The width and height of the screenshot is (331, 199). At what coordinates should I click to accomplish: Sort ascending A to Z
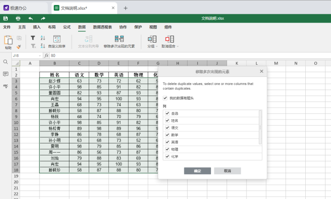pos(43,38)
